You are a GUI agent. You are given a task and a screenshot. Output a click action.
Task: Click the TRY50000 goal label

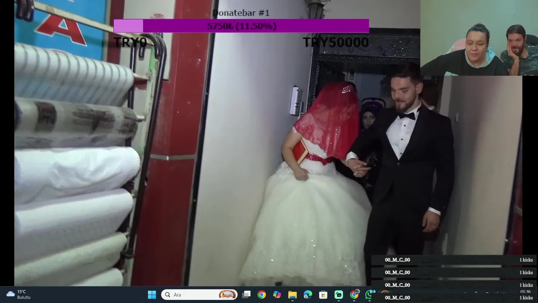click(335, 43)
